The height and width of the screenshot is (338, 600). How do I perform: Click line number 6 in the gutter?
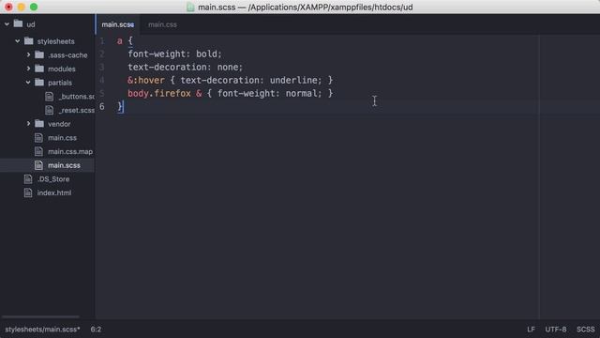tap(102, 106)
